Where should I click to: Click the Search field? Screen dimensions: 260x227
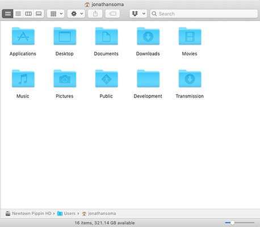coord(204,14)
